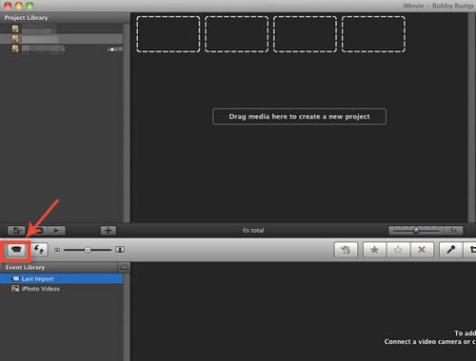Click the Project Library header
The width and height of the screenshot is (476, 361).
point(26,18)
